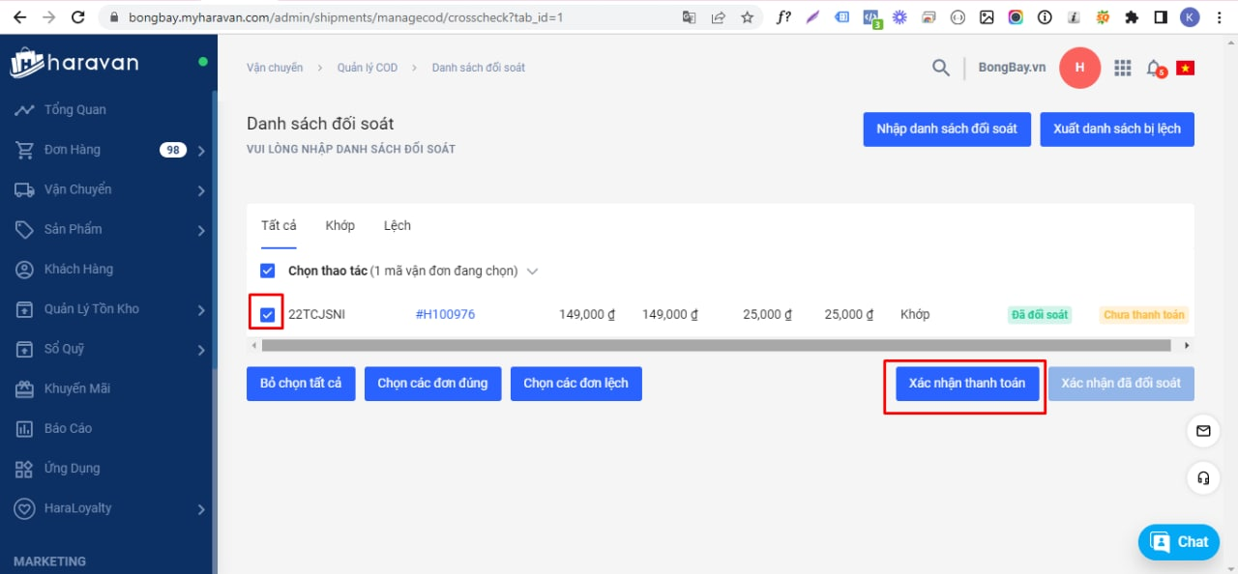
Task: Open the notifications bell icon
Action: point(1153,68)
